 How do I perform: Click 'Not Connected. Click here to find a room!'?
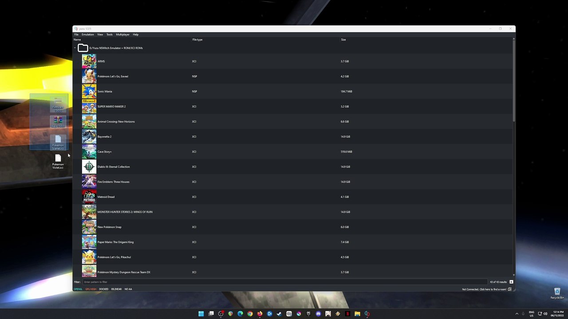click(x=484, y=289)
